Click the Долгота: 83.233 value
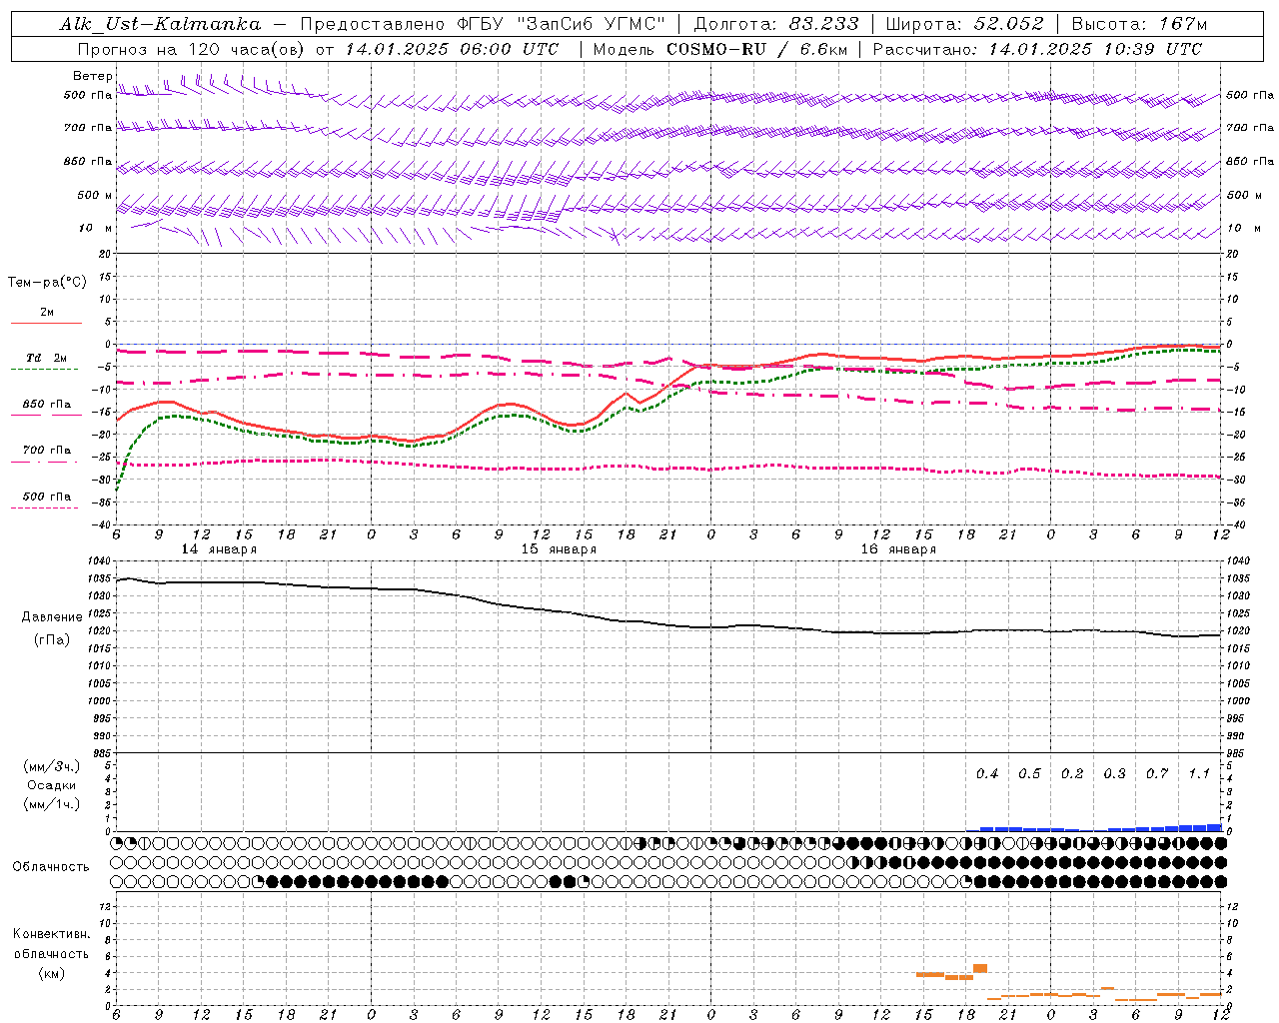 tap(776, 24)
